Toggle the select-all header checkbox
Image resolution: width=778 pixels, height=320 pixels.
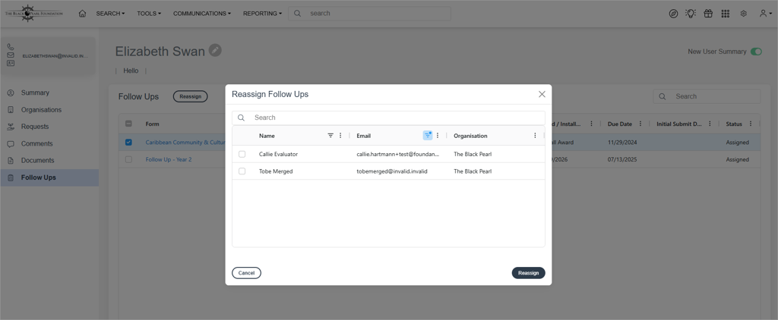click(128, 124)
